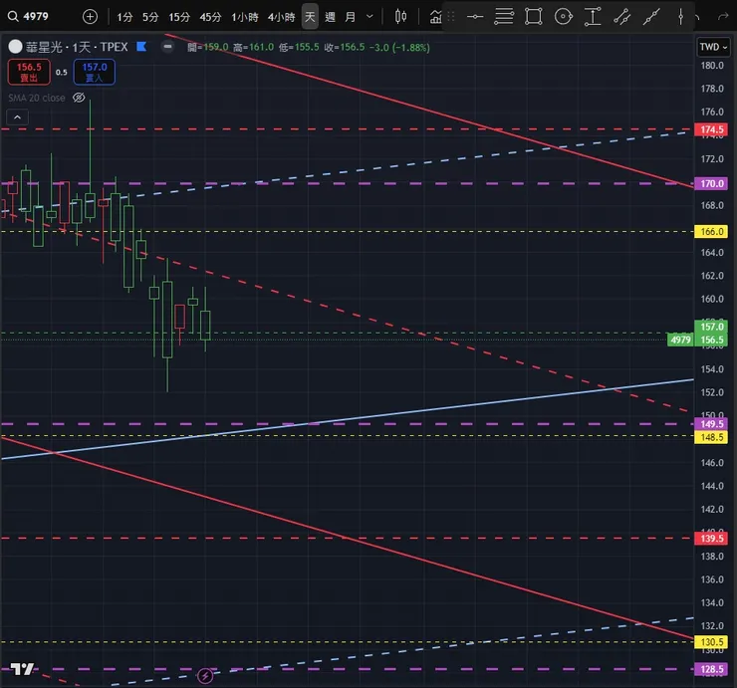Click the redo arrow icon
This screenshot has height=688, width=737.
[x=722, y=17]
